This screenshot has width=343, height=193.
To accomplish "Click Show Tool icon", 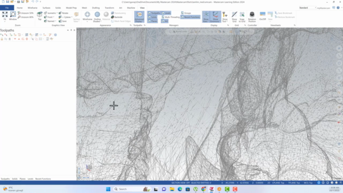I will point(225,17).
